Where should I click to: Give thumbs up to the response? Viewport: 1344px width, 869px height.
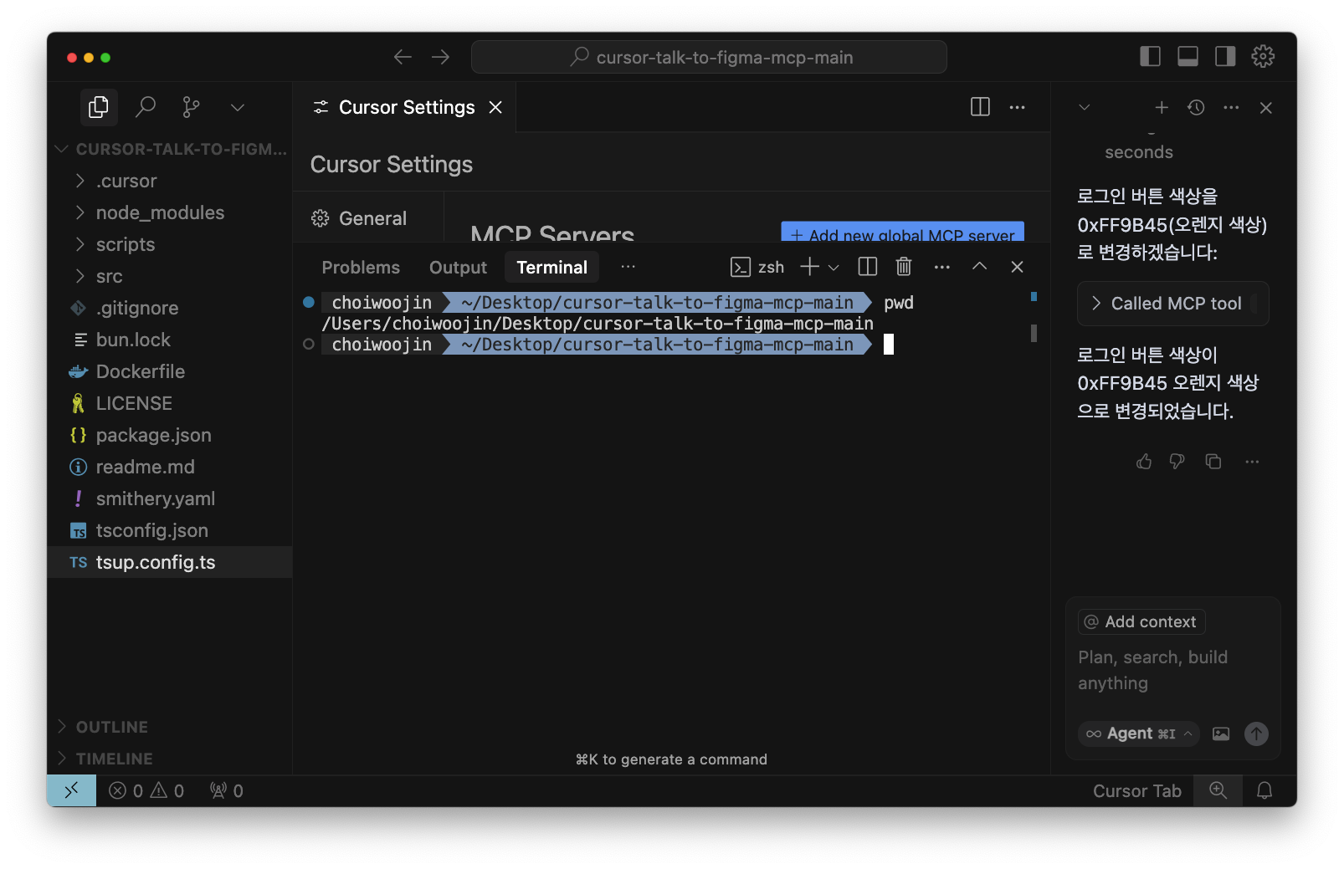coord(1144,462)
